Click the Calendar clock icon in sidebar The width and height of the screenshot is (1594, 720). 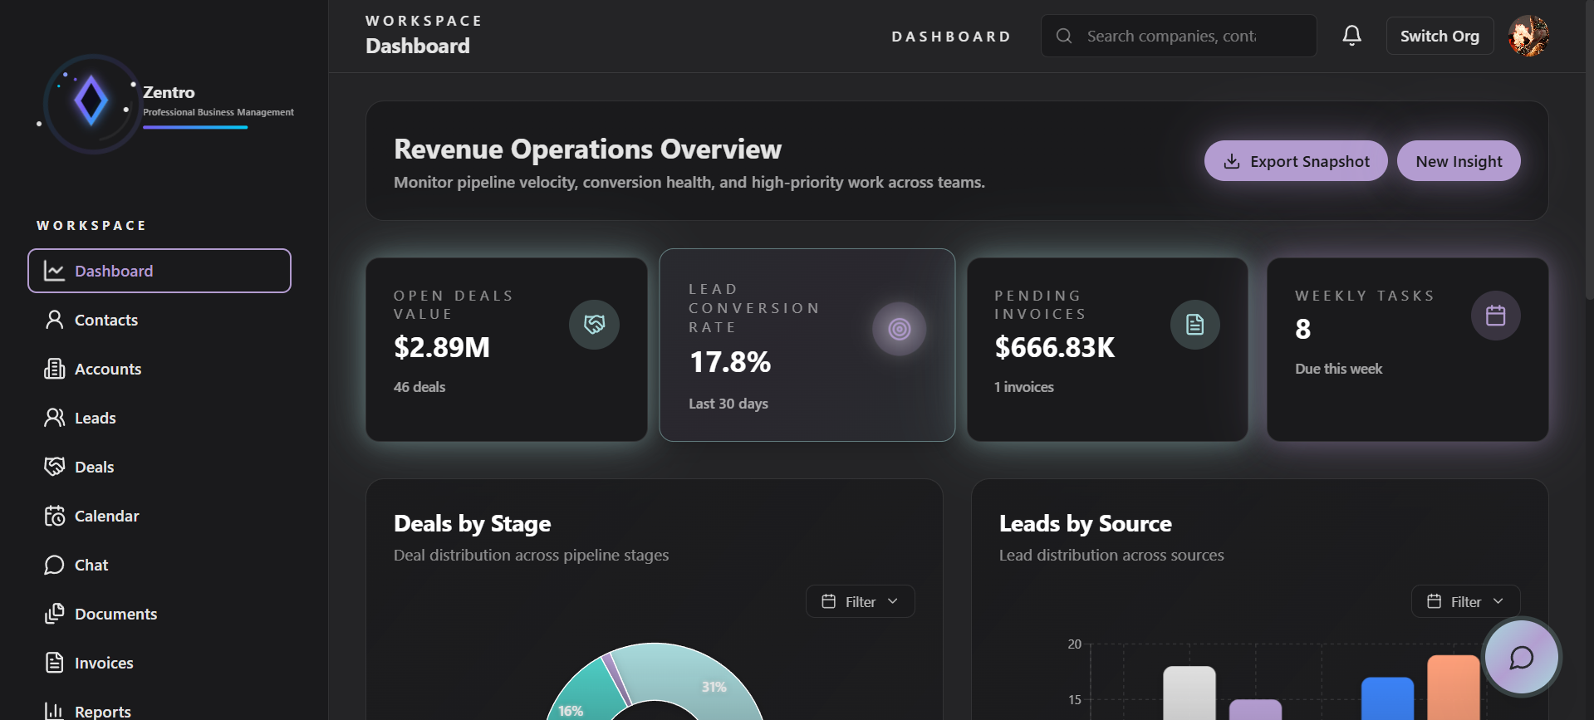pyautogui.click(x=54, y=516)
